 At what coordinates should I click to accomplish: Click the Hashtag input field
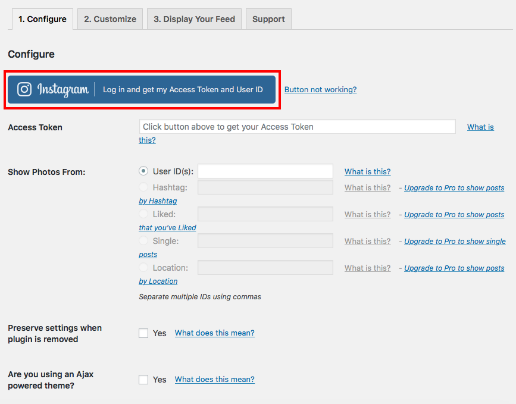(x=265, y=187)
